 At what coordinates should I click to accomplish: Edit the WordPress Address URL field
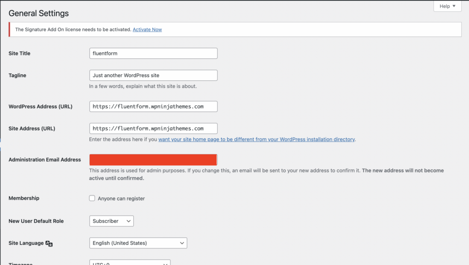(153, 106)
